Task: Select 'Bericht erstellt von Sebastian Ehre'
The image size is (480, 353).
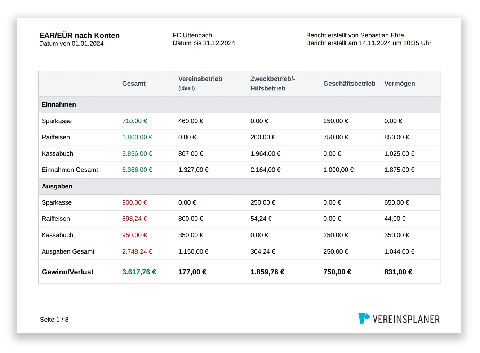Action: (355, 35)
